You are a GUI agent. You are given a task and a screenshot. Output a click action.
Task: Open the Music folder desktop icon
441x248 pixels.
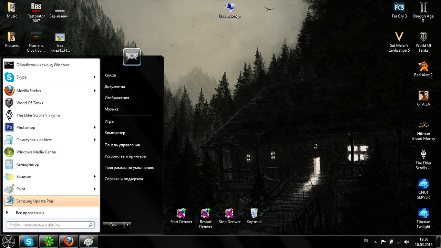12,10
